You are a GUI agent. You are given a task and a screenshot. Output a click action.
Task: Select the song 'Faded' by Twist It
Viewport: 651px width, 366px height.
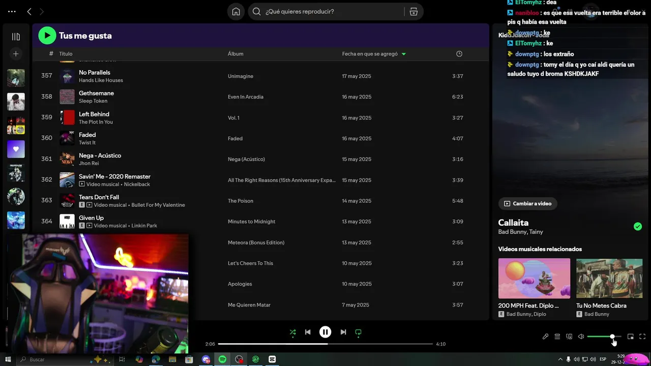click(87, 135)
